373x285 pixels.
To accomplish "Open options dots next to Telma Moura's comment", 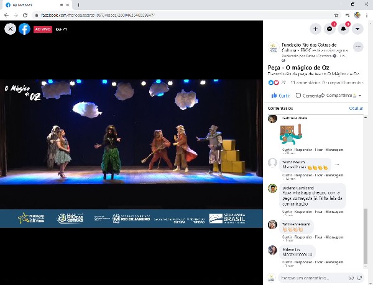I will 337,165.
